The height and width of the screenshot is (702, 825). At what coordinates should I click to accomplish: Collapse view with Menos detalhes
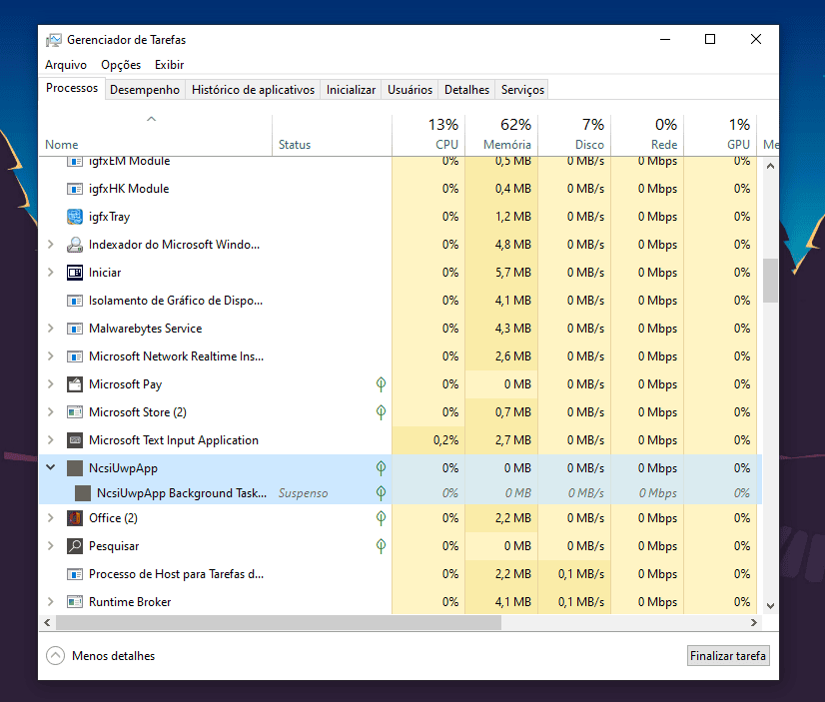pos(101,656)
